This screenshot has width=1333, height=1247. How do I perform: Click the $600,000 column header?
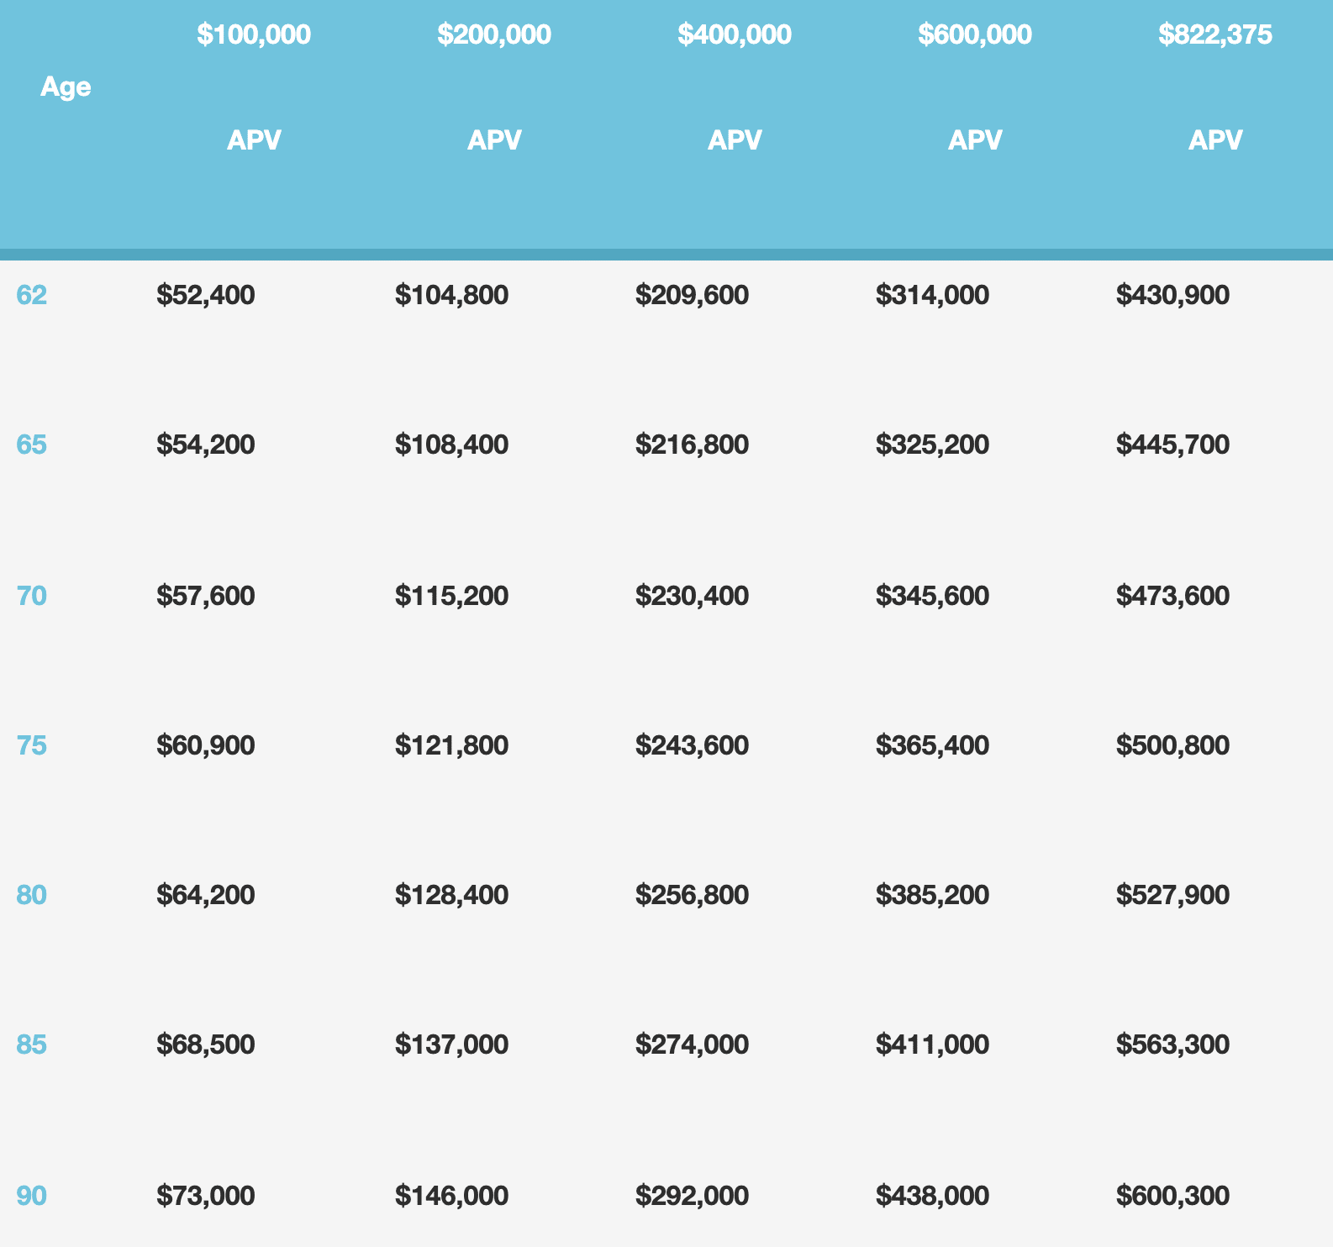point(975,34)
